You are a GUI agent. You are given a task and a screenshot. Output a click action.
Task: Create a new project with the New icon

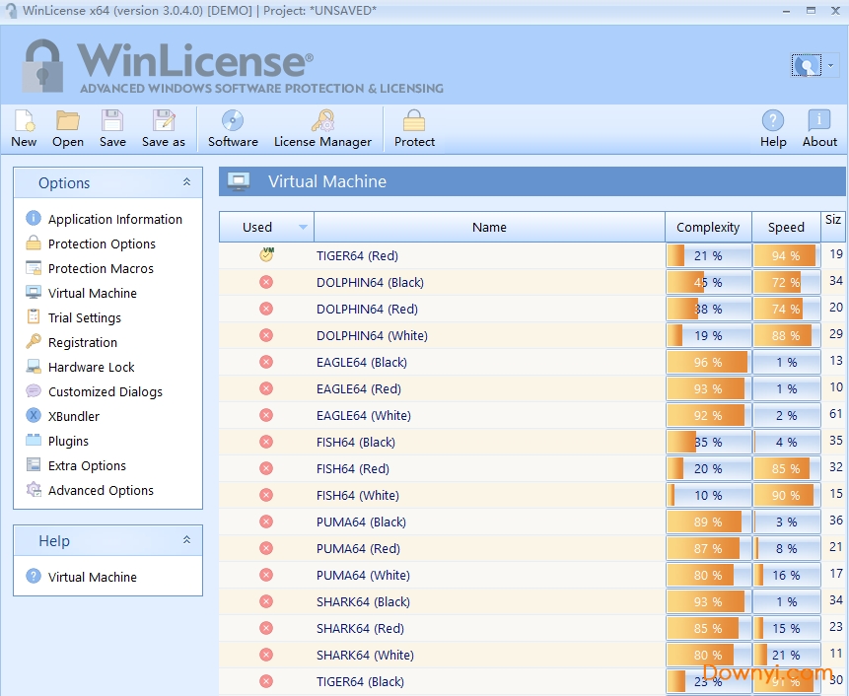coord(23,128)
